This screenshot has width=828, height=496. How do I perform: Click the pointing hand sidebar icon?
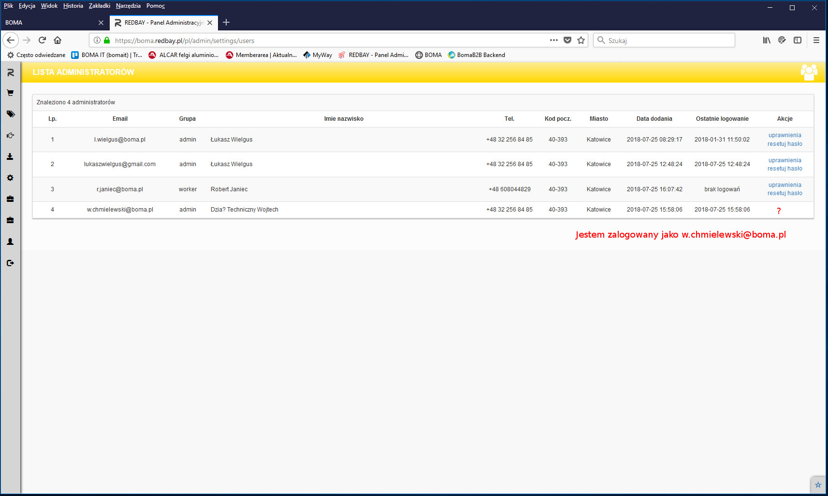click(x=10, y=135)
